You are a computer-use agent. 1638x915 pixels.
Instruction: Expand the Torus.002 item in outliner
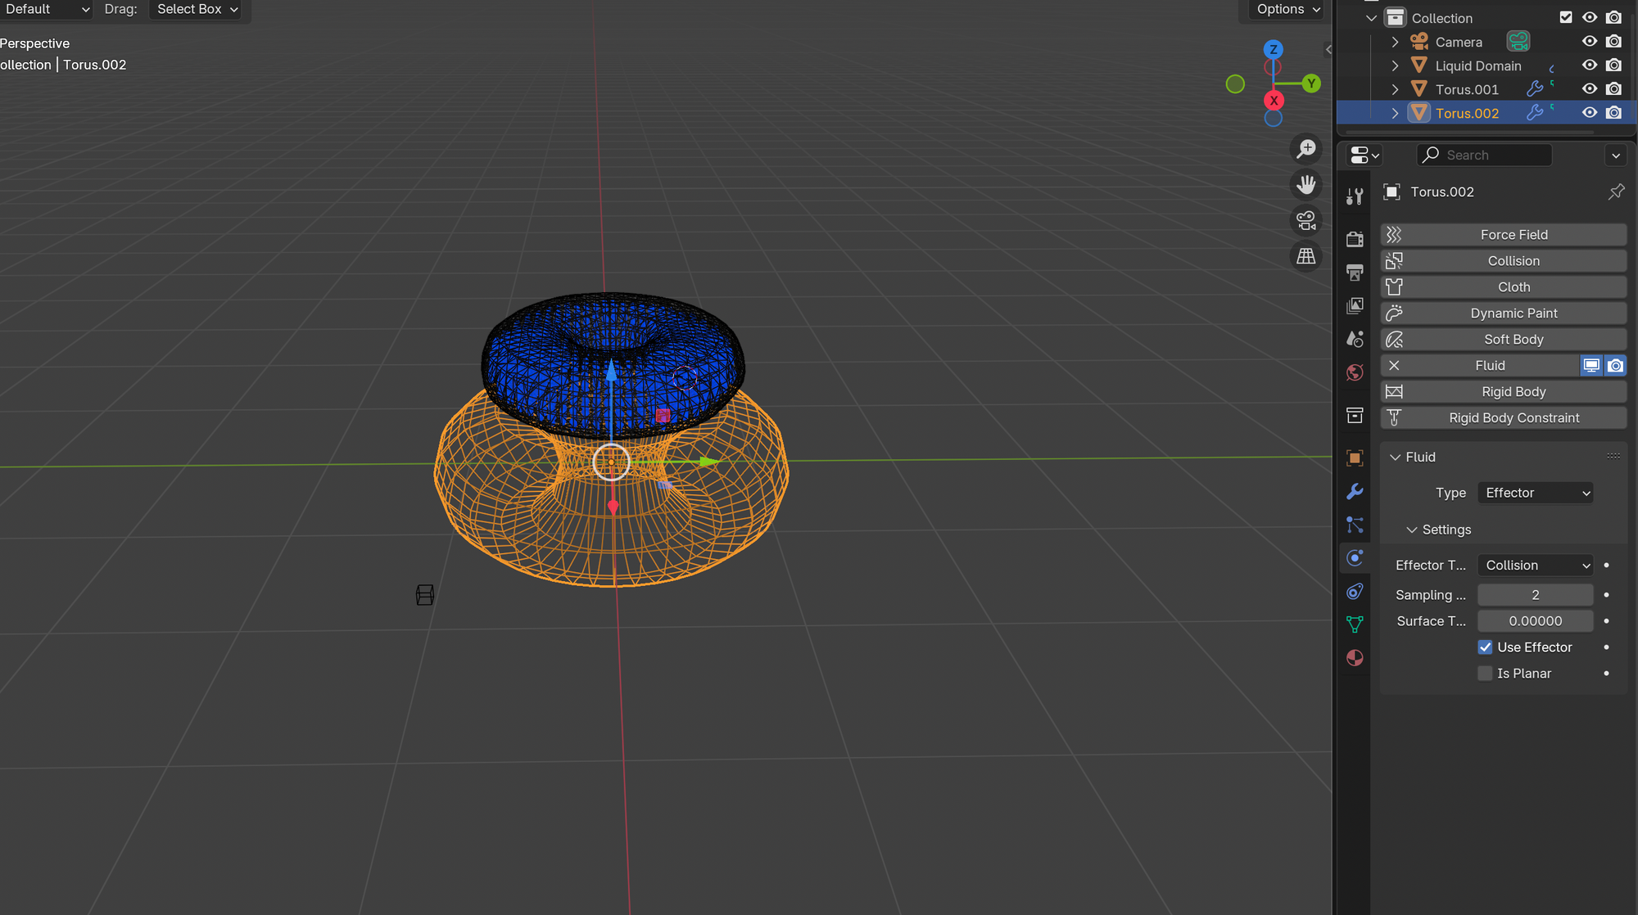(x=1395, y=112)
